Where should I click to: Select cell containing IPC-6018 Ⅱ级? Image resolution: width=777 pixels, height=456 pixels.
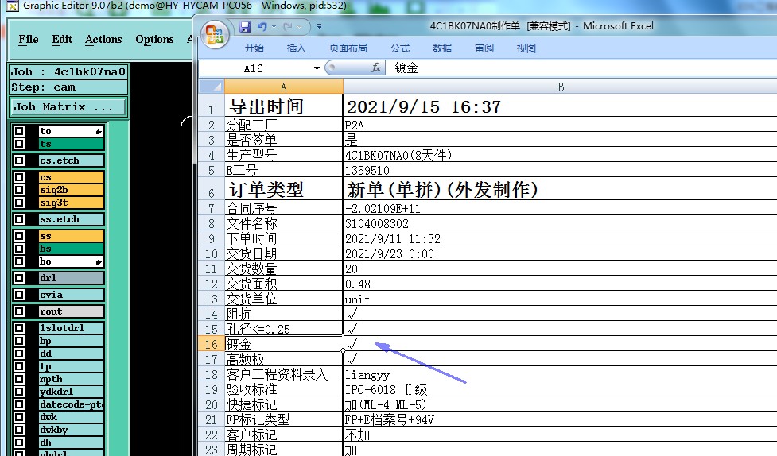tap(560, 389)
